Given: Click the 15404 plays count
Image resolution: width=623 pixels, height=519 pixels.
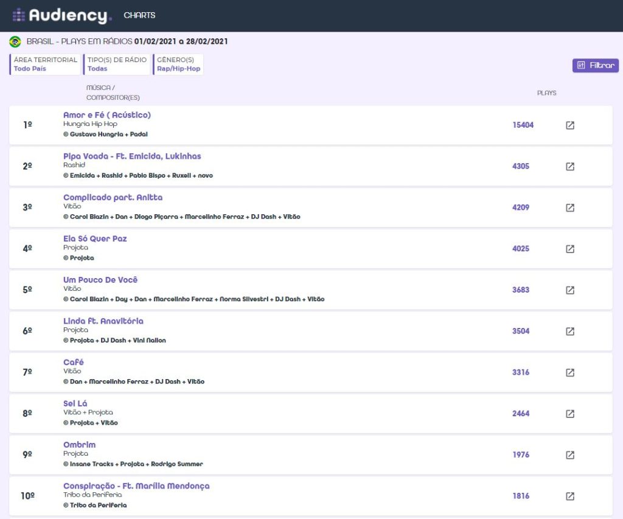Looking at the screenshot, I should click(523, 125).
